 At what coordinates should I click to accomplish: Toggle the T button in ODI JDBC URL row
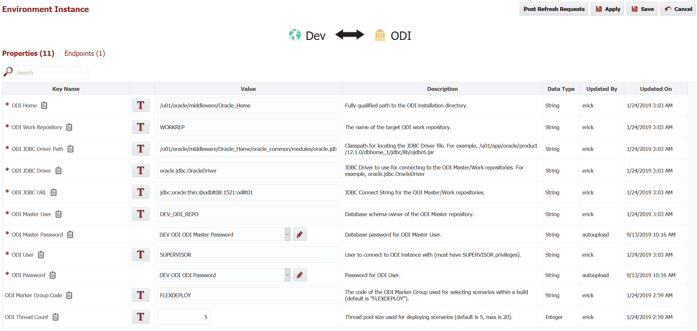(141, 192)
